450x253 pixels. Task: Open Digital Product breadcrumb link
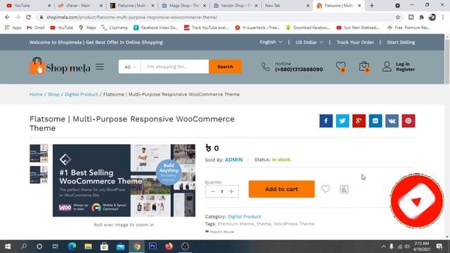click(x=82, y=94)
